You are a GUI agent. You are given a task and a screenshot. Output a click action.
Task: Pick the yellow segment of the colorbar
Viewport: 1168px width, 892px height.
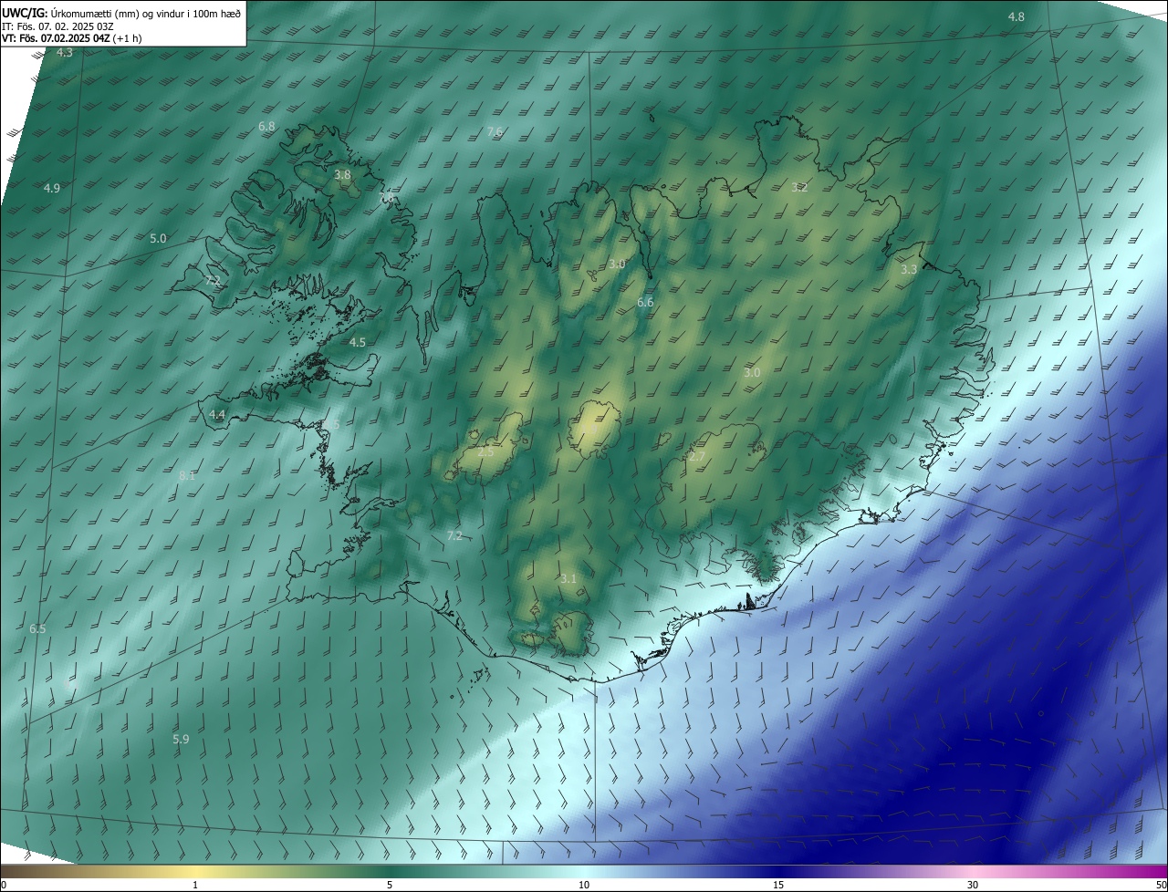pyautogui.click(x=195, y=872)
